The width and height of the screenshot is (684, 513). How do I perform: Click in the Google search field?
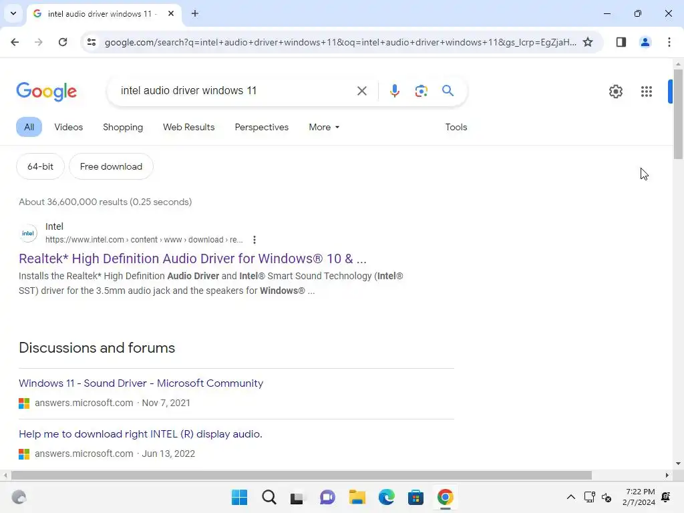click(x=233, y=91)
